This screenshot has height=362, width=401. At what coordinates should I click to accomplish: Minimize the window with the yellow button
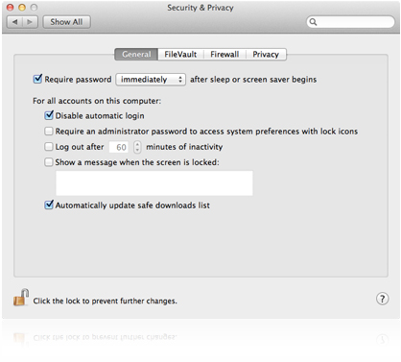[x=22, y=8]
